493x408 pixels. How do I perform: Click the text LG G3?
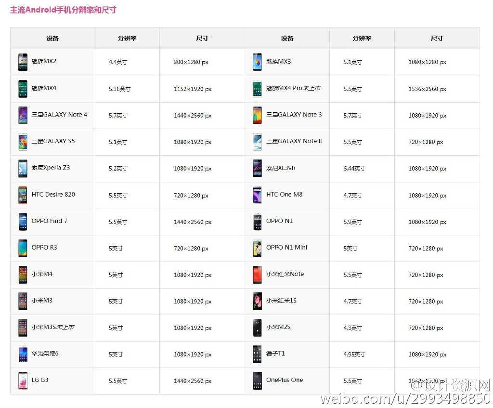click(40, 380)
